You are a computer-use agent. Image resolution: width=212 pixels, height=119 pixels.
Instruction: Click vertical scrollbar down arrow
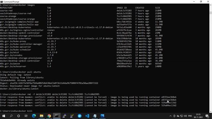[x=211, y=112]
